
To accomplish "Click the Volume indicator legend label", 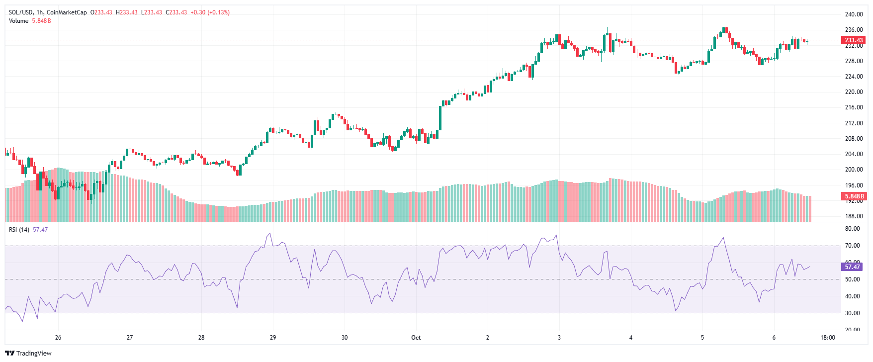I will pos(18,21).
